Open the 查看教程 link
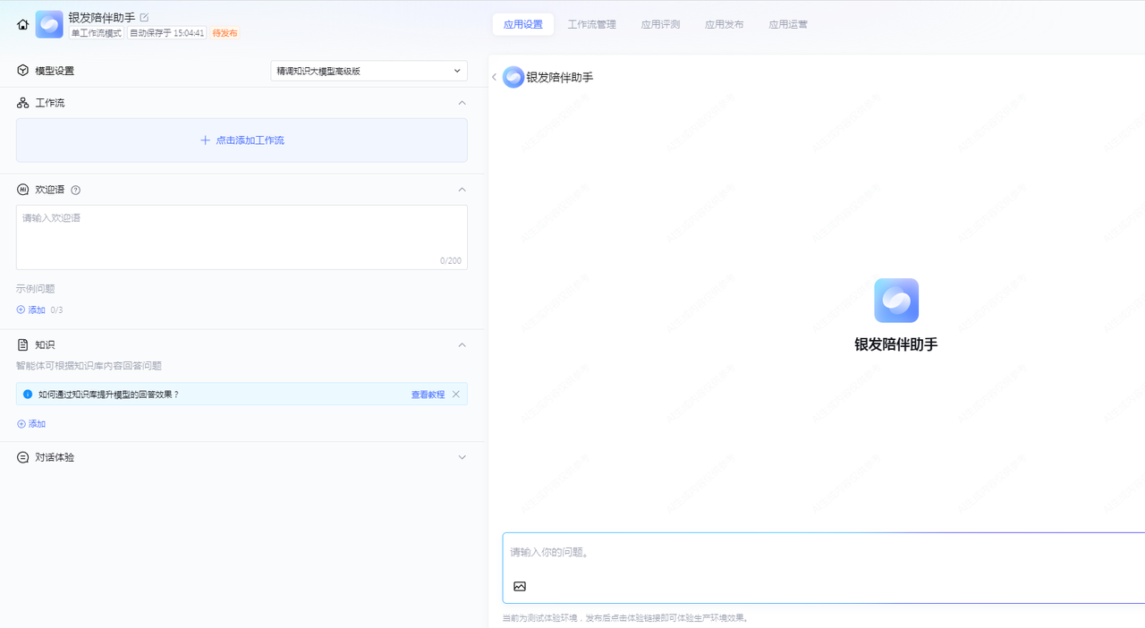 428,395
